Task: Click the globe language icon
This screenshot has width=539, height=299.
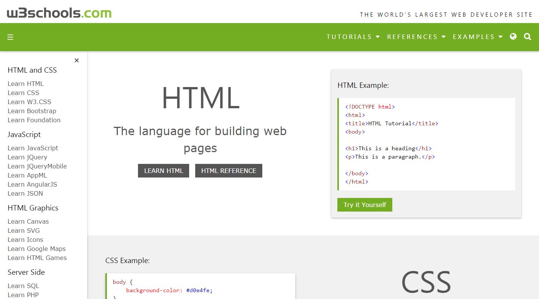Action: [x=513, y=37]
